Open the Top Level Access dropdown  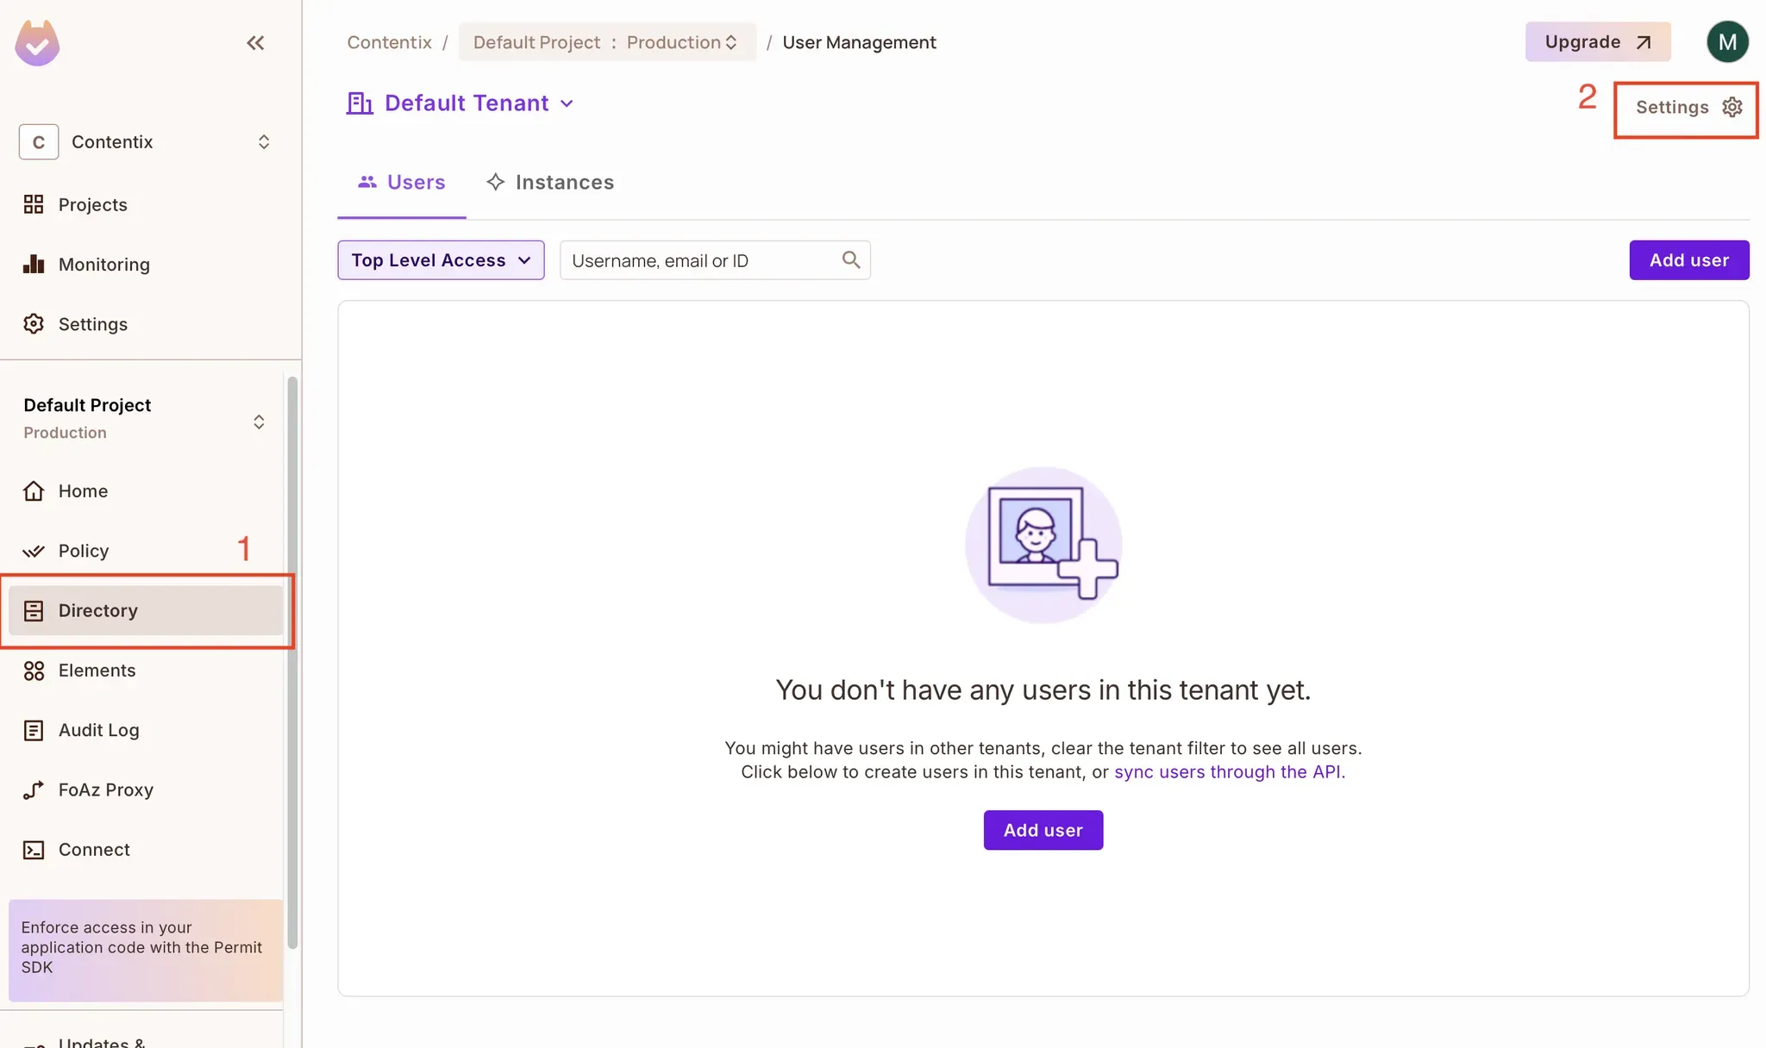click(x=441, y=260)
